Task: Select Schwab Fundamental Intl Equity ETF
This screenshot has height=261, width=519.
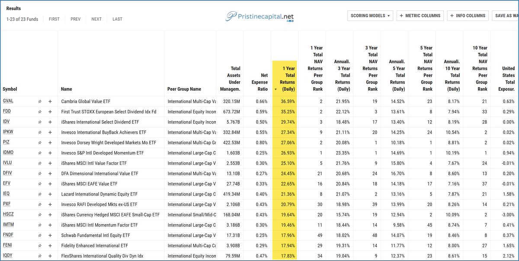Action: coord(96,235)
